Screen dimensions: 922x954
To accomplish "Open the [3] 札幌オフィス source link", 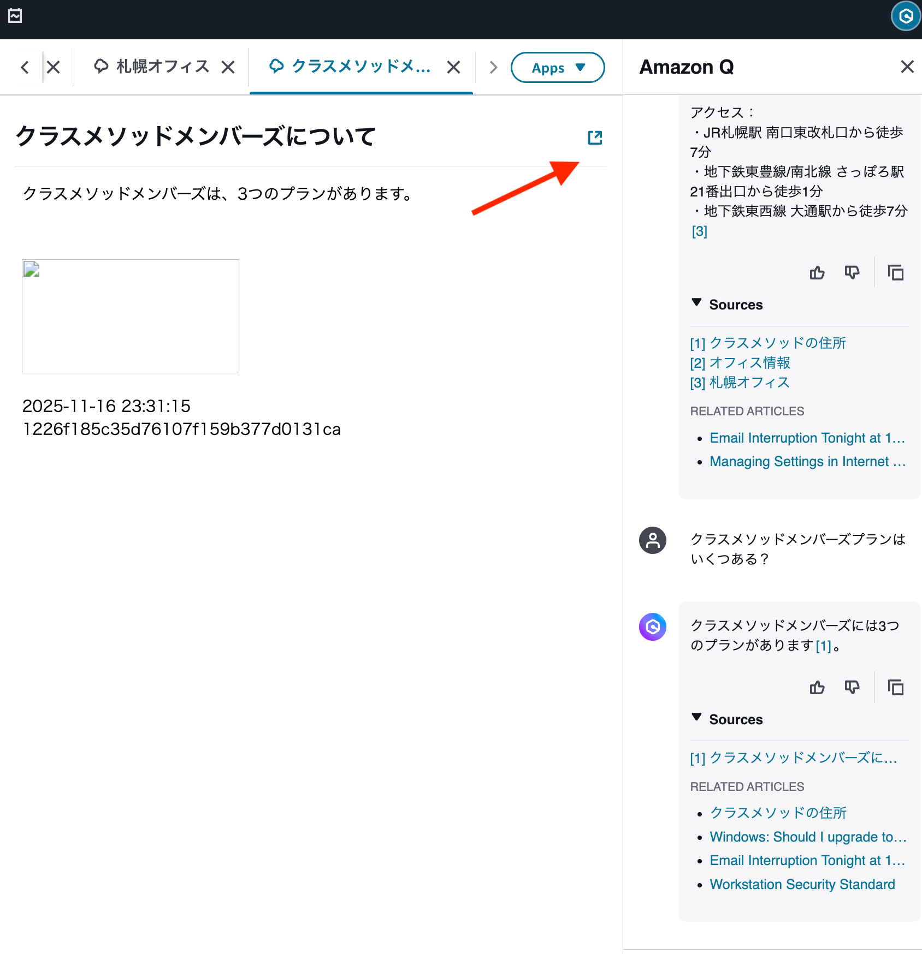I will pos(748,382).
